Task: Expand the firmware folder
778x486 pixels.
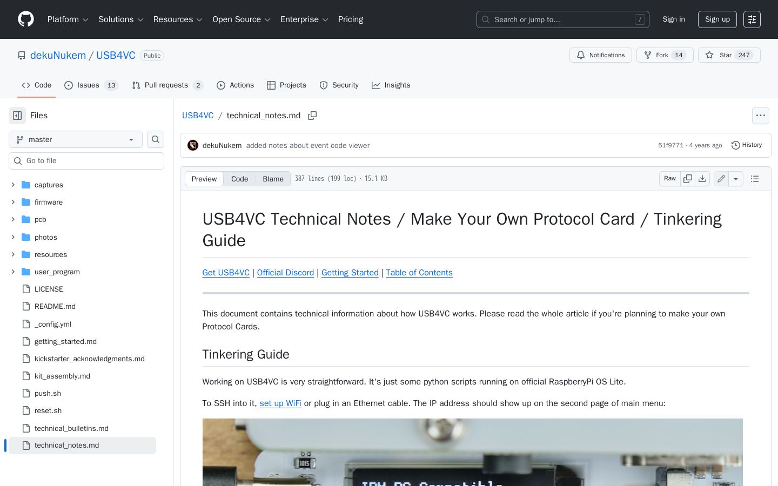Action: pyautogui.click(x=13, y=202)
